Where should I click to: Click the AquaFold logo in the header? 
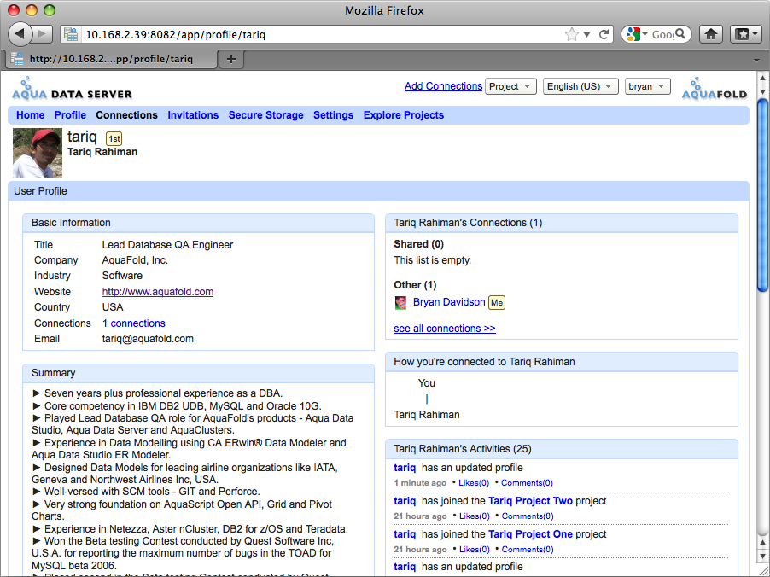click(714, 89)
